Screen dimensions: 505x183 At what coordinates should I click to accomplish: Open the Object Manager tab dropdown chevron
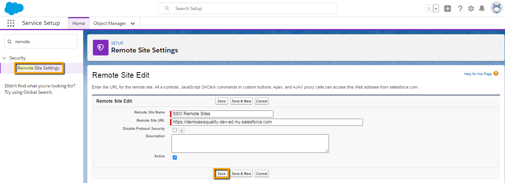pyautogui.click(x=133, y=23)
